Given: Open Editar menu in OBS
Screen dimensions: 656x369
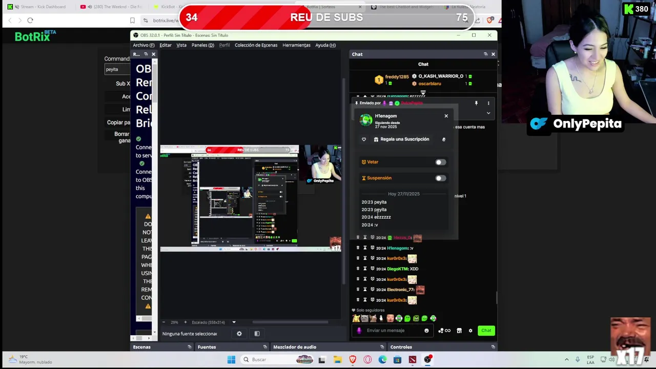Looking at the screenshot, I should point(165,45).
